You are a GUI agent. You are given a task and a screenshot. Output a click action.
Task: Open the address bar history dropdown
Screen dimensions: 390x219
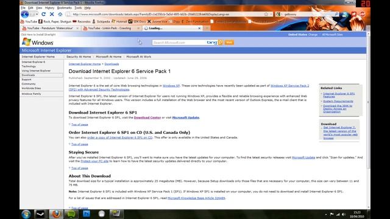pyautogui.click(x=271, y=14)
